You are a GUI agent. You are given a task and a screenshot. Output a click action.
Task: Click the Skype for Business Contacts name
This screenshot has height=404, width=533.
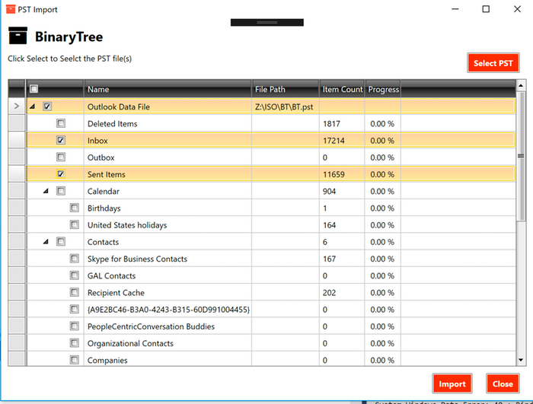137,259
